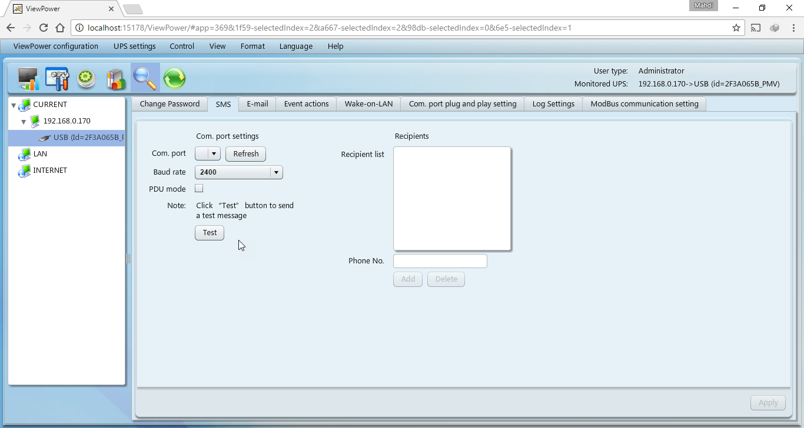Switch to the Wake-on-LAN tab
804x428 pixels.
coord(368,104)
